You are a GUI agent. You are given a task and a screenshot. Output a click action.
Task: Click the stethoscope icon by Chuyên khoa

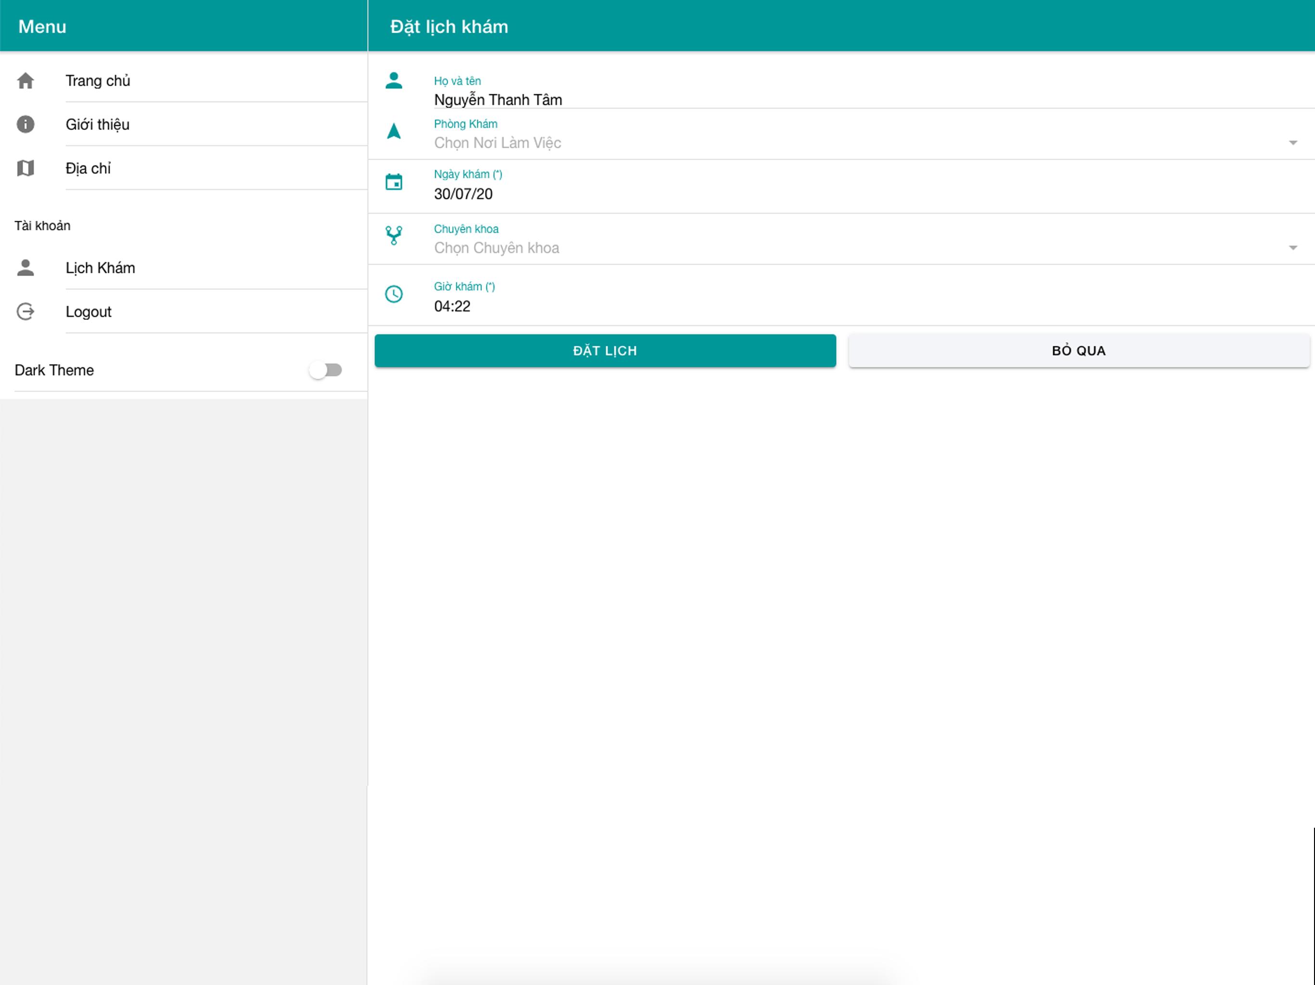click(x=394, y=235)
